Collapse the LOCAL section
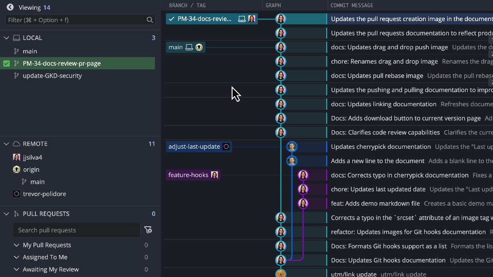Screen dimensions: 493x277 click(7, 38)
